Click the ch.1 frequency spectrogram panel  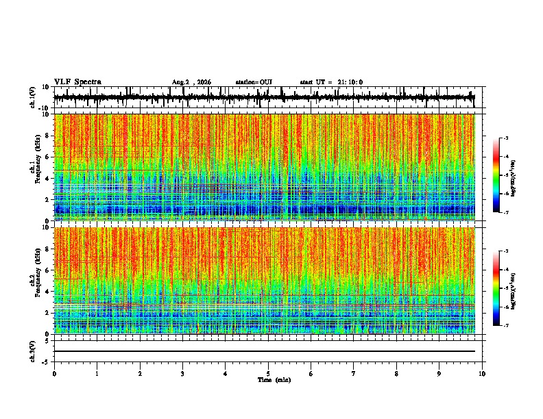tap(265, 167)
